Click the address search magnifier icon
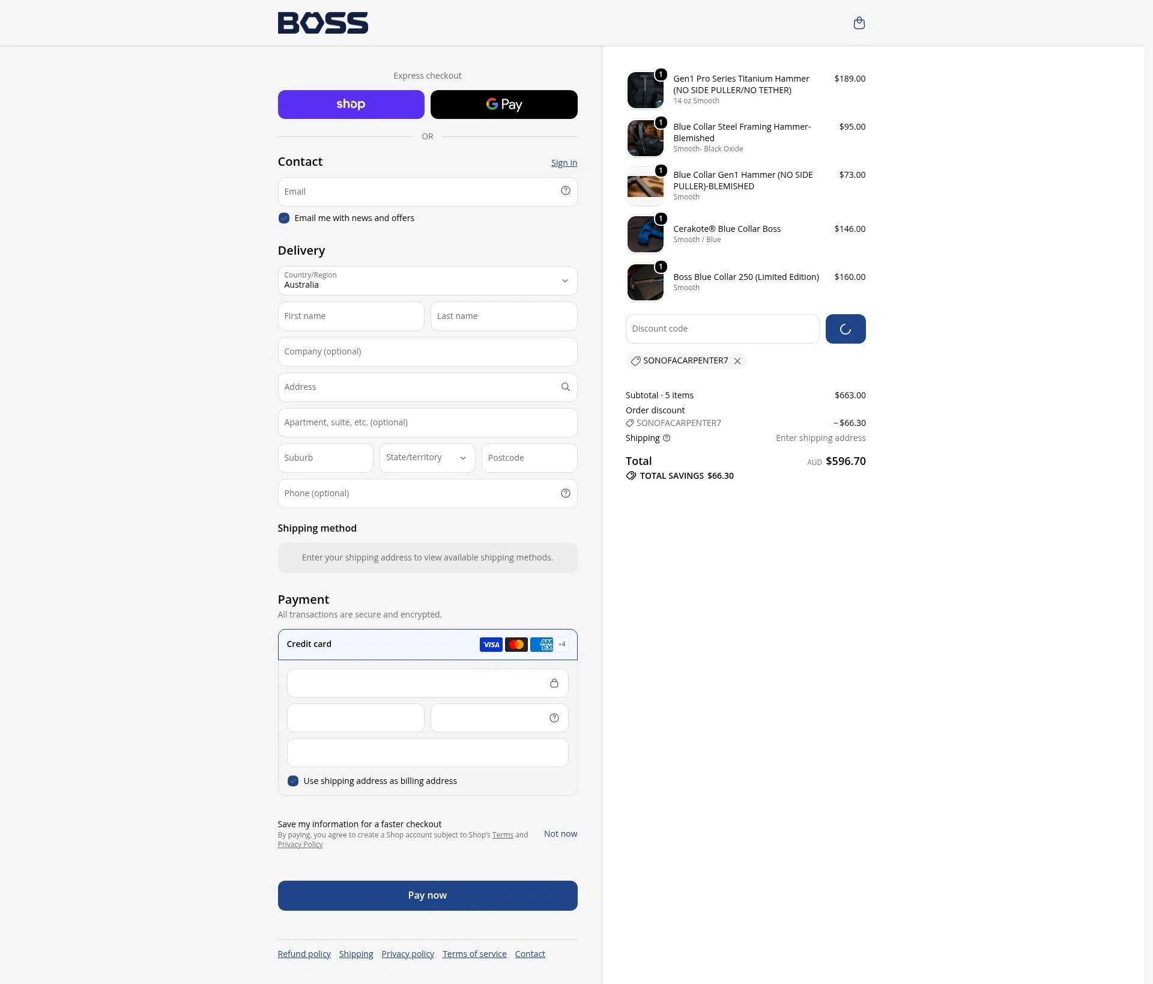 click(x=566, y=387)
